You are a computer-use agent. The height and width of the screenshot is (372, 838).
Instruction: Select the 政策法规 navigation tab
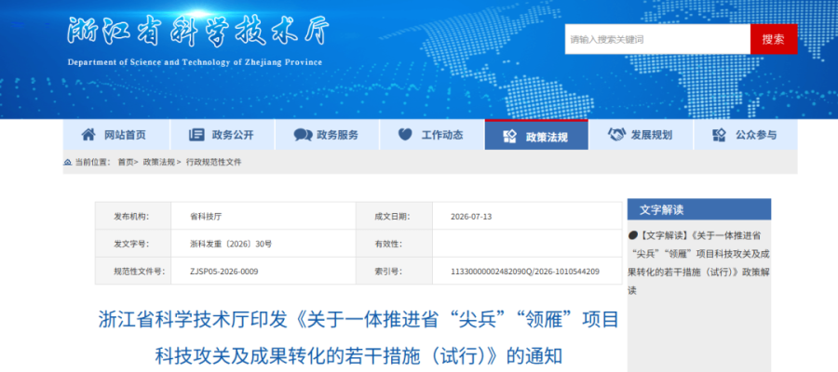pos(536,135)
